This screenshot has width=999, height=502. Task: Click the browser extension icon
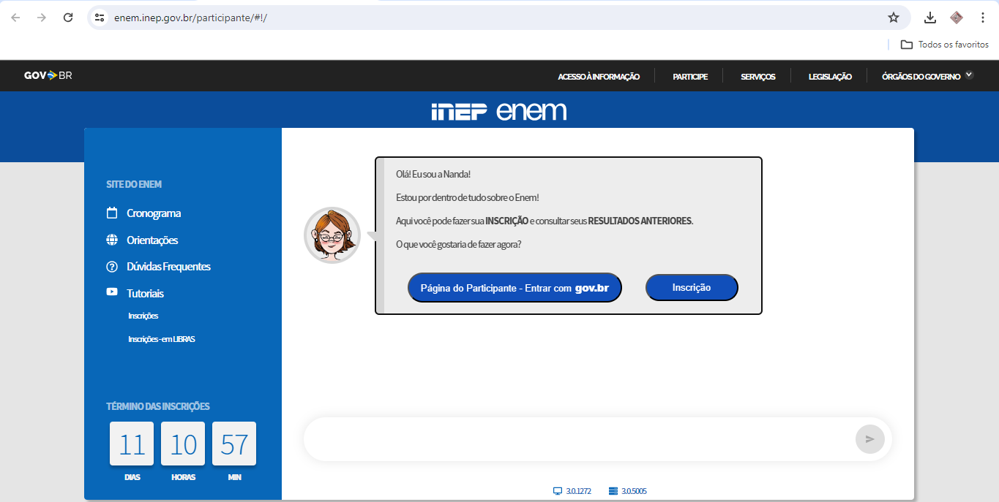956,18
